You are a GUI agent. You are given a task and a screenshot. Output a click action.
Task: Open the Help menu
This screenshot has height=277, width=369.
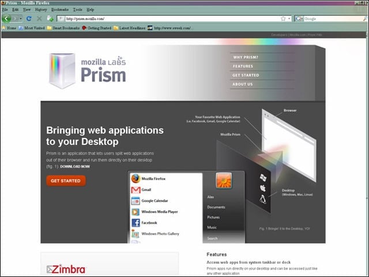coord(91,10)
